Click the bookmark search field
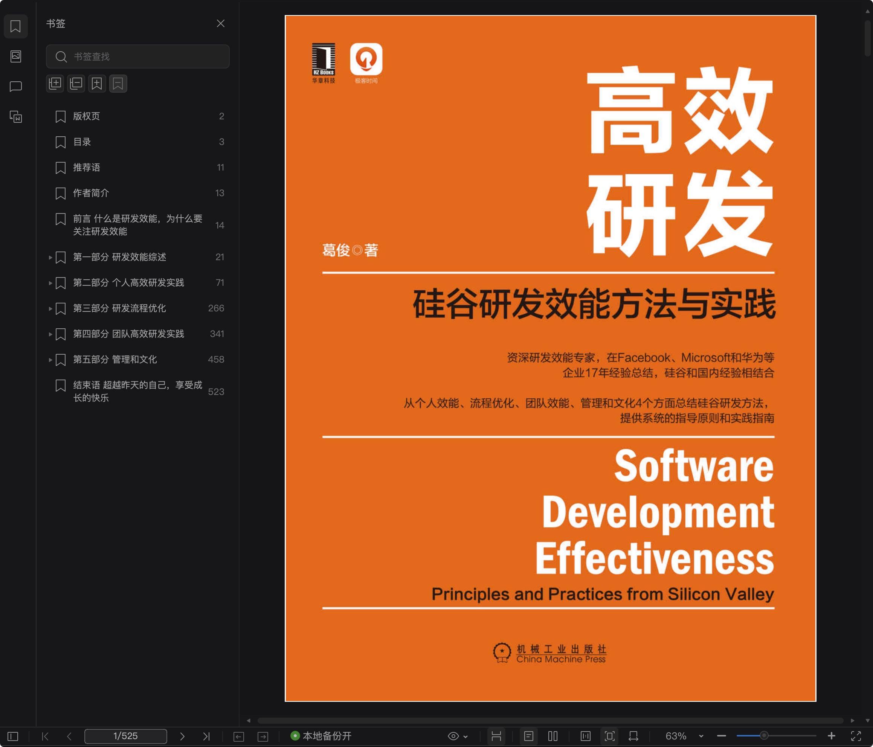Image resolution: width=873 pixels, height=747 pixels. coord(138,56)
